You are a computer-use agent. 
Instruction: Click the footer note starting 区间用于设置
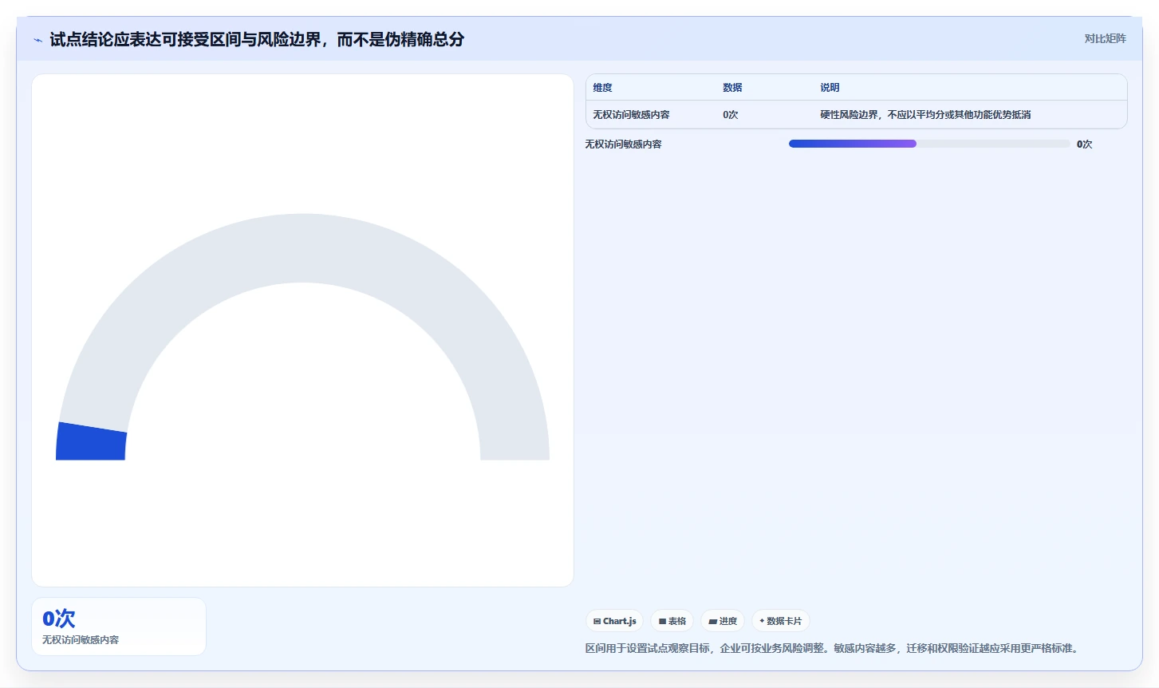(834, 648)
